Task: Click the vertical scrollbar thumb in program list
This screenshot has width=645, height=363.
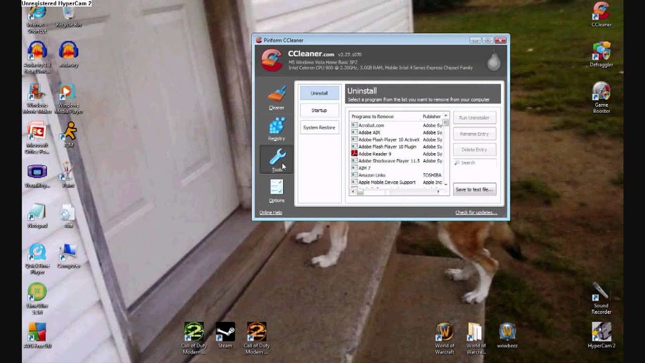Action: coord(445,123)
